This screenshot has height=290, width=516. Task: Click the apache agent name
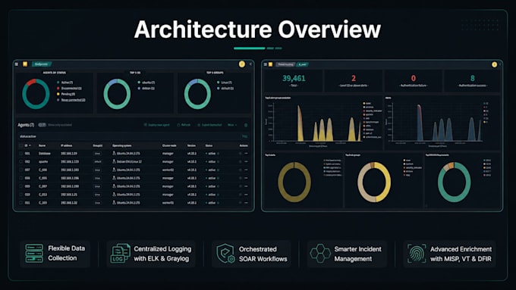pos(43,161)
